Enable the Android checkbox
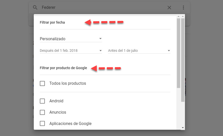 (42, 101)
